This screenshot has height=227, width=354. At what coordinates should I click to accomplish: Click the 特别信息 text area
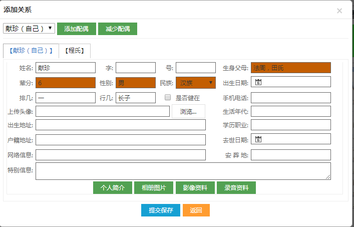tap(183, 171)
